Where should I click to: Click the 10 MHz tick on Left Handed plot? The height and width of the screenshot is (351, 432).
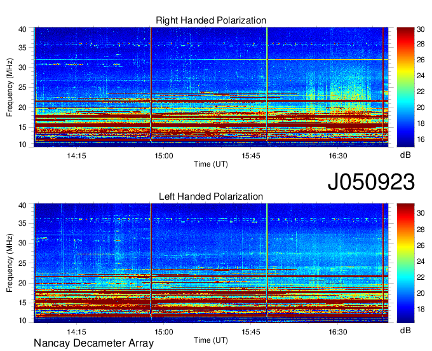[22, 320]
